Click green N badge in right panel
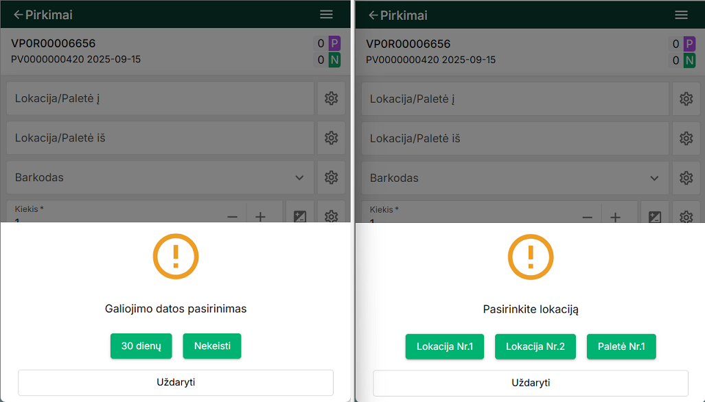Screen dimensions: 705x402 coord(689,60)
